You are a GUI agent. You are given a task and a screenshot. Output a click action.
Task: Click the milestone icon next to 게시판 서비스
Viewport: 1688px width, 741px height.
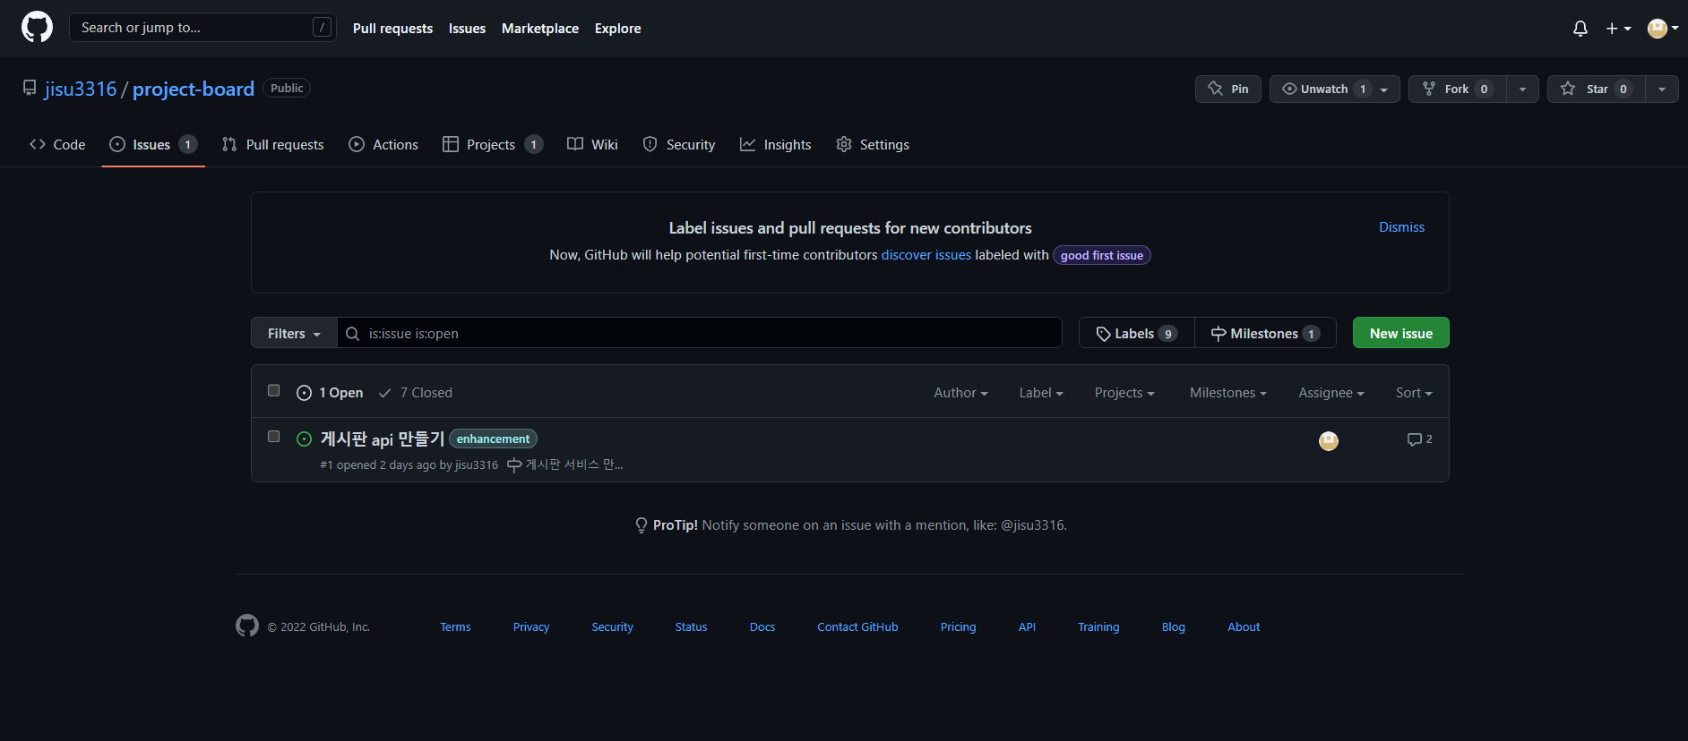[x=514, y=464]
